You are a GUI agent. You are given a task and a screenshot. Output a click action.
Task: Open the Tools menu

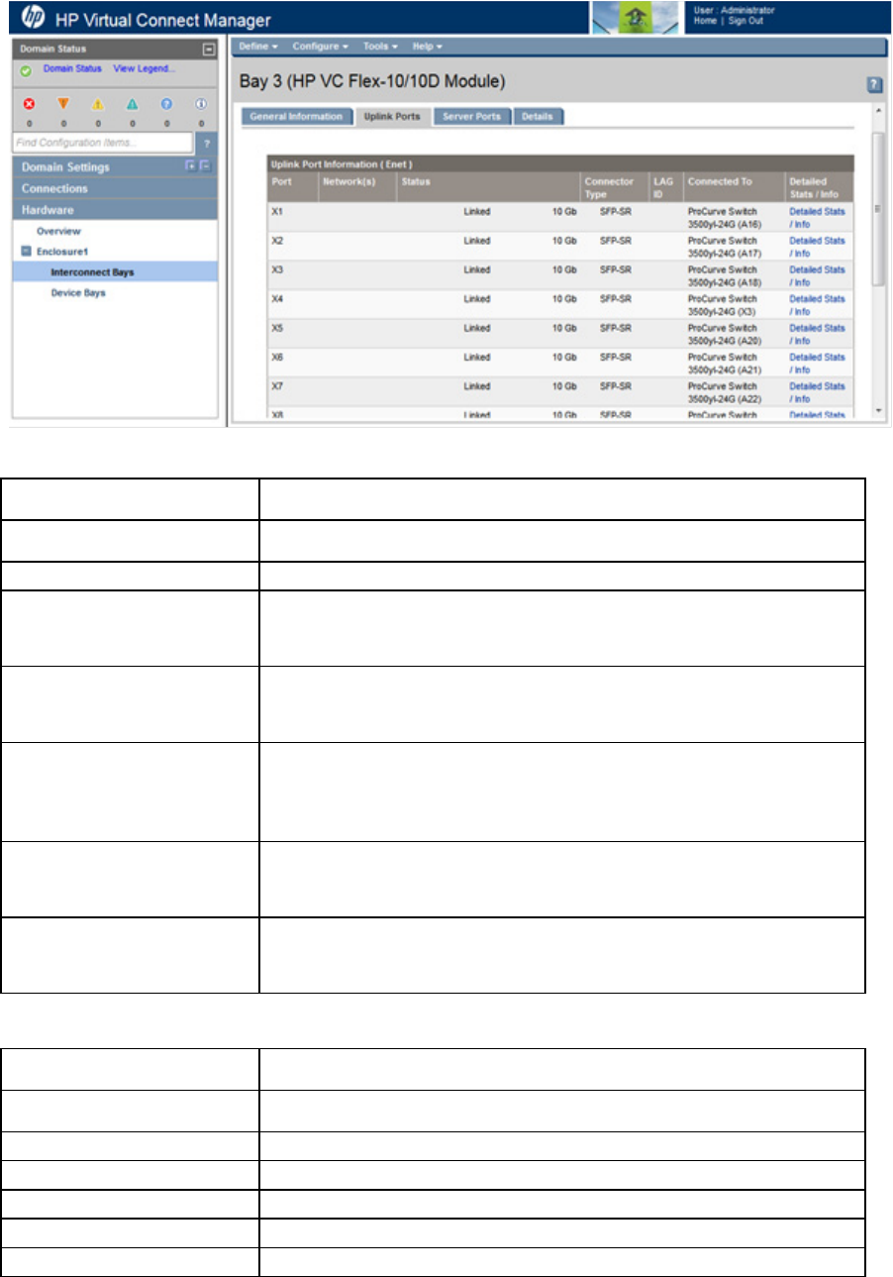(379, 47)
